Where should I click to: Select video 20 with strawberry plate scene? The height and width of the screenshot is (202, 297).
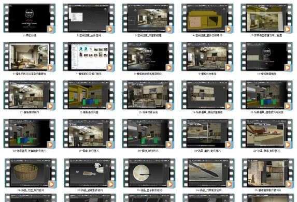coord(266,134)
